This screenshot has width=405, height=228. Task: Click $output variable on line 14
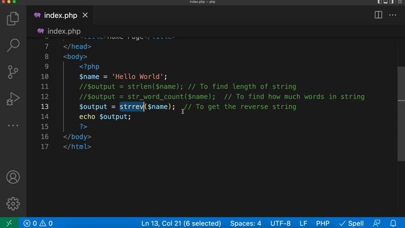pos(113,117)
